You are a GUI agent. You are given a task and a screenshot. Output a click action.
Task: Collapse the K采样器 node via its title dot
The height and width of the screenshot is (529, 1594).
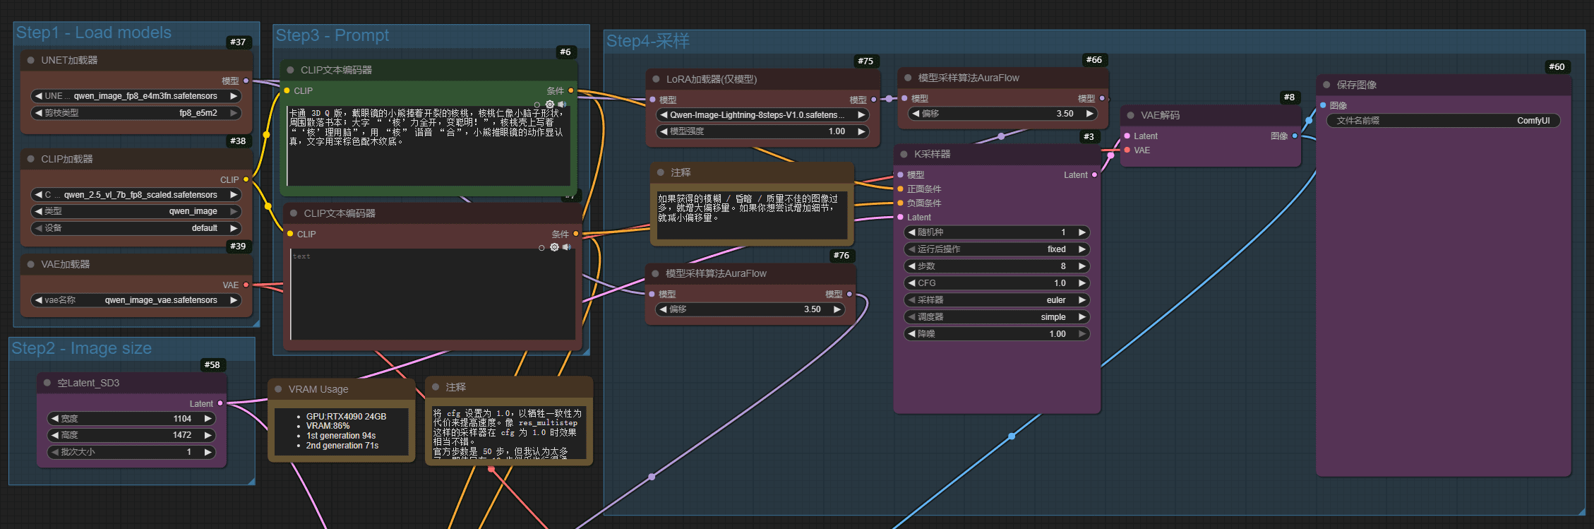904,154
